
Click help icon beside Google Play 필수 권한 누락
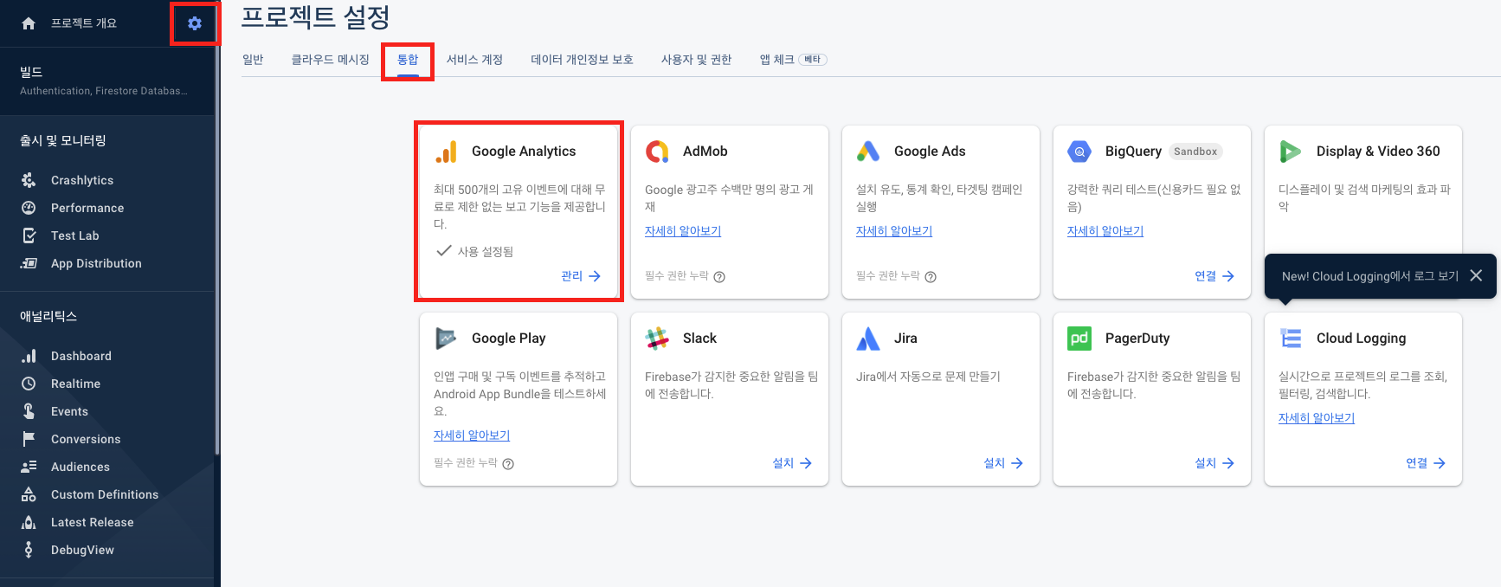click(508, 464)
